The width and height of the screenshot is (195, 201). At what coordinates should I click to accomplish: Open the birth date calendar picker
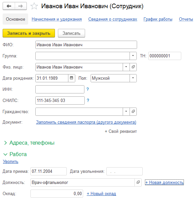coord(71,78)
